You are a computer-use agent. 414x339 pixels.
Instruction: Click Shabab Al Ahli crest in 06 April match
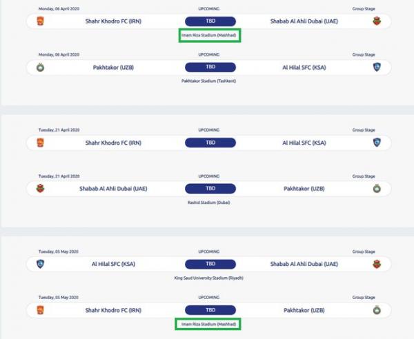376,21
